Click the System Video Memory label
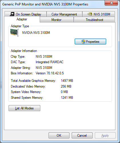This screenshot has width=120, height=143. [26, 92]
